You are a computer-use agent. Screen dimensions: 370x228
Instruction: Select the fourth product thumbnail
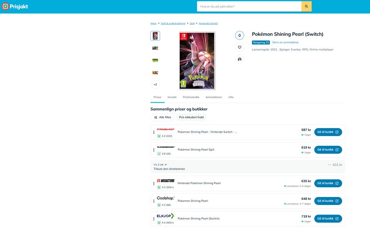155,72
